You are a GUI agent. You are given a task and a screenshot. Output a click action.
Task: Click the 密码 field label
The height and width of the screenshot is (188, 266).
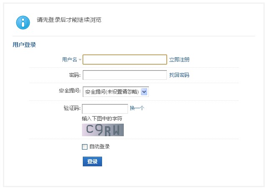pyautogui.click(x=75, y=75)
